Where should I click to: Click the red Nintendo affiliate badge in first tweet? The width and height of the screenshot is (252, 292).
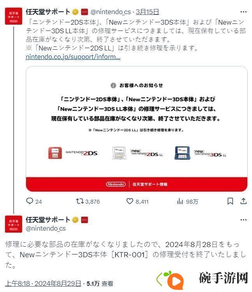(85, 12)
